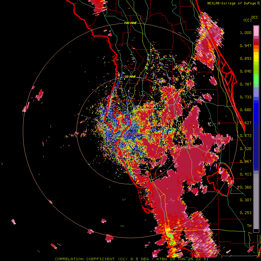Click the DCC label above the color scale

pos(255,17)
